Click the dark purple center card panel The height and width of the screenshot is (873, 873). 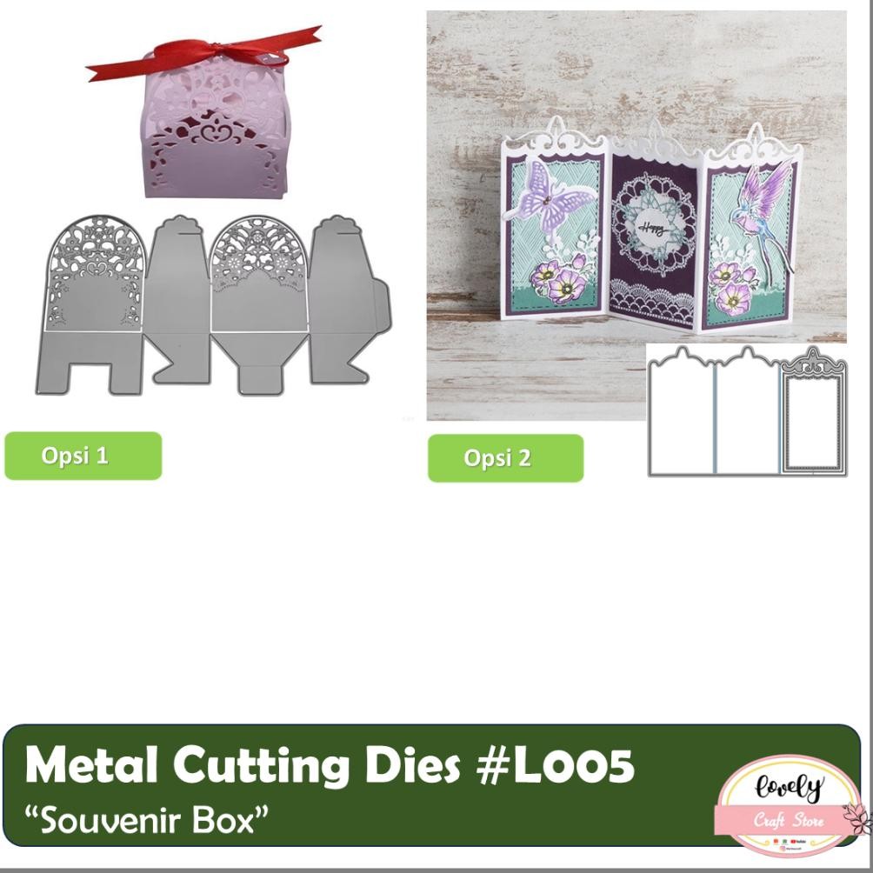tap(655, 241)
